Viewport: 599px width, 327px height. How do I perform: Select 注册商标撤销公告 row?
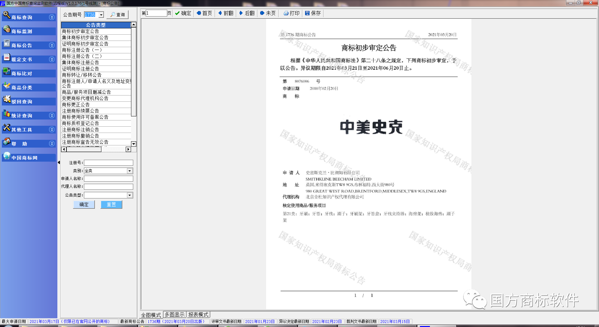click(x=96, y=136)
